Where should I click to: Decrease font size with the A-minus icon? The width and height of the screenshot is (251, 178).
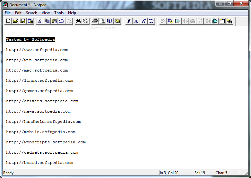(136, 21)
